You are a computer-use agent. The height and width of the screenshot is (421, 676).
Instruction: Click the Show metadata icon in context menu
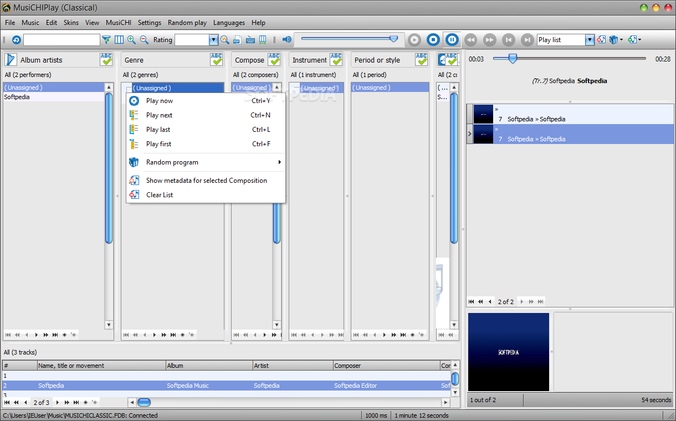click(x=134, y=181)
